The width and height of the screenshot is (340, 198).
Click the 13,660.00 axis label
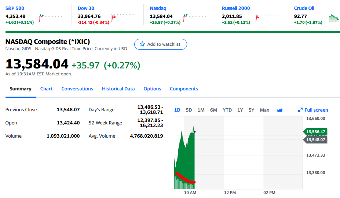pyautogui.click(x=315, y=118)
